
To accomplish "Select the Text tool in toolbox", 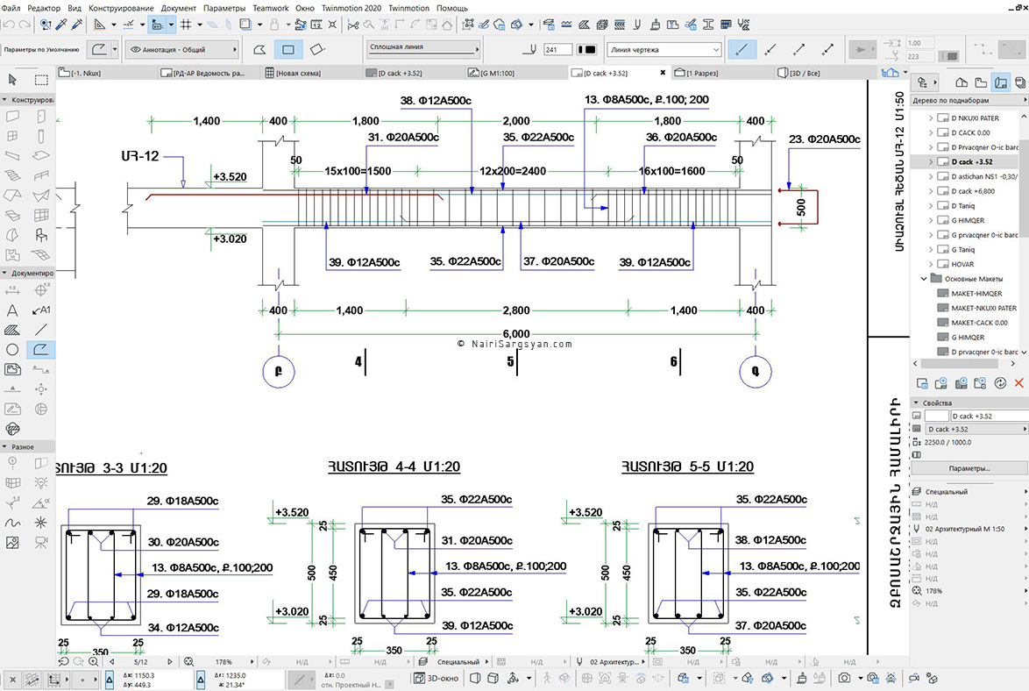I will 12,310.
